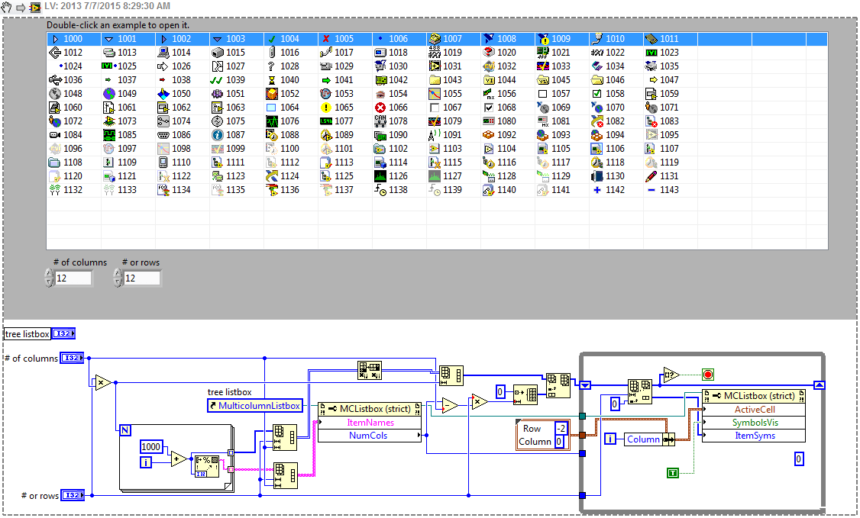Click the arrow icon in the top toolbar
The height and width of the screenshot is (518, 860).
[21, 7]
